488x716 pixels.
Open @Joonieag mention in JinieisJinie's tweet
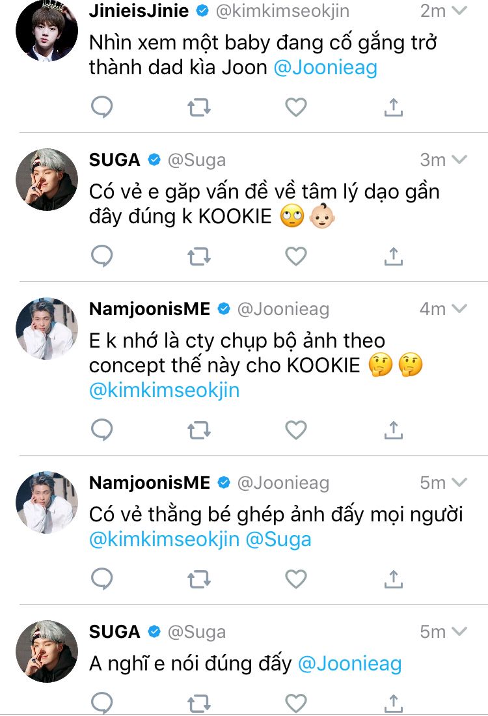click(x=325, y=68)
